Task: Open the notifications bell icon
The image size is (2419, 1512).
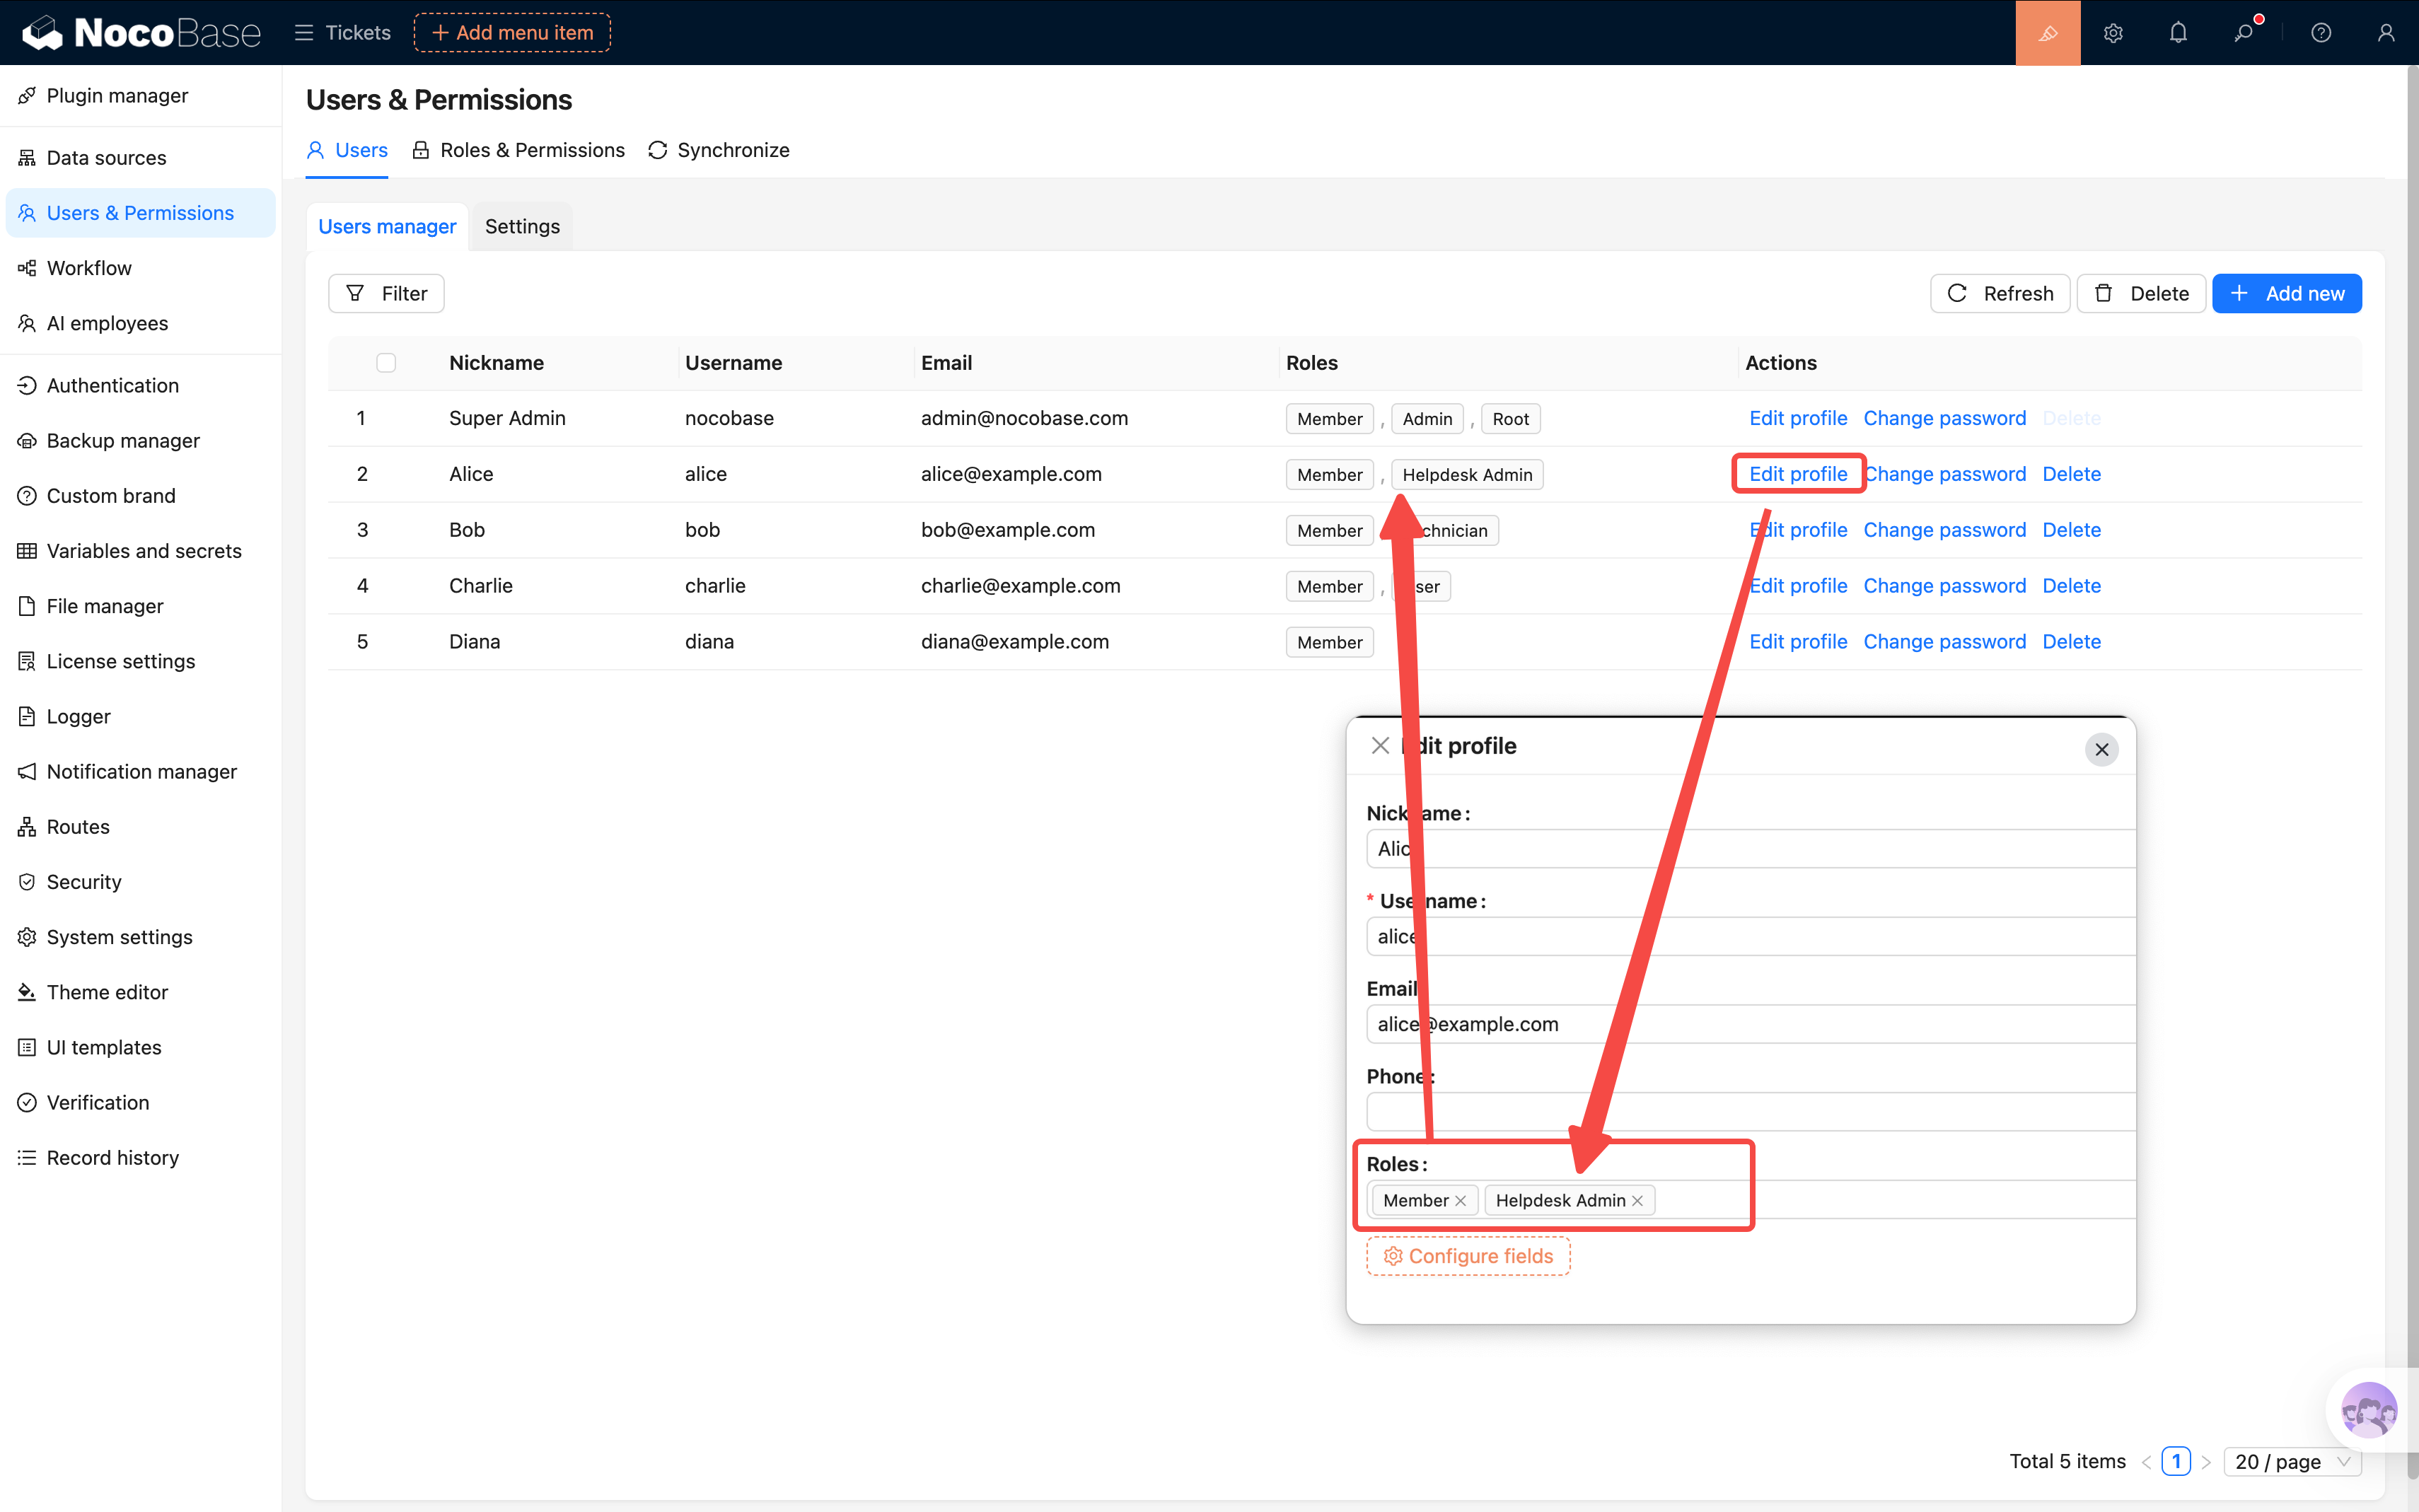Action: pos(2178,33)
